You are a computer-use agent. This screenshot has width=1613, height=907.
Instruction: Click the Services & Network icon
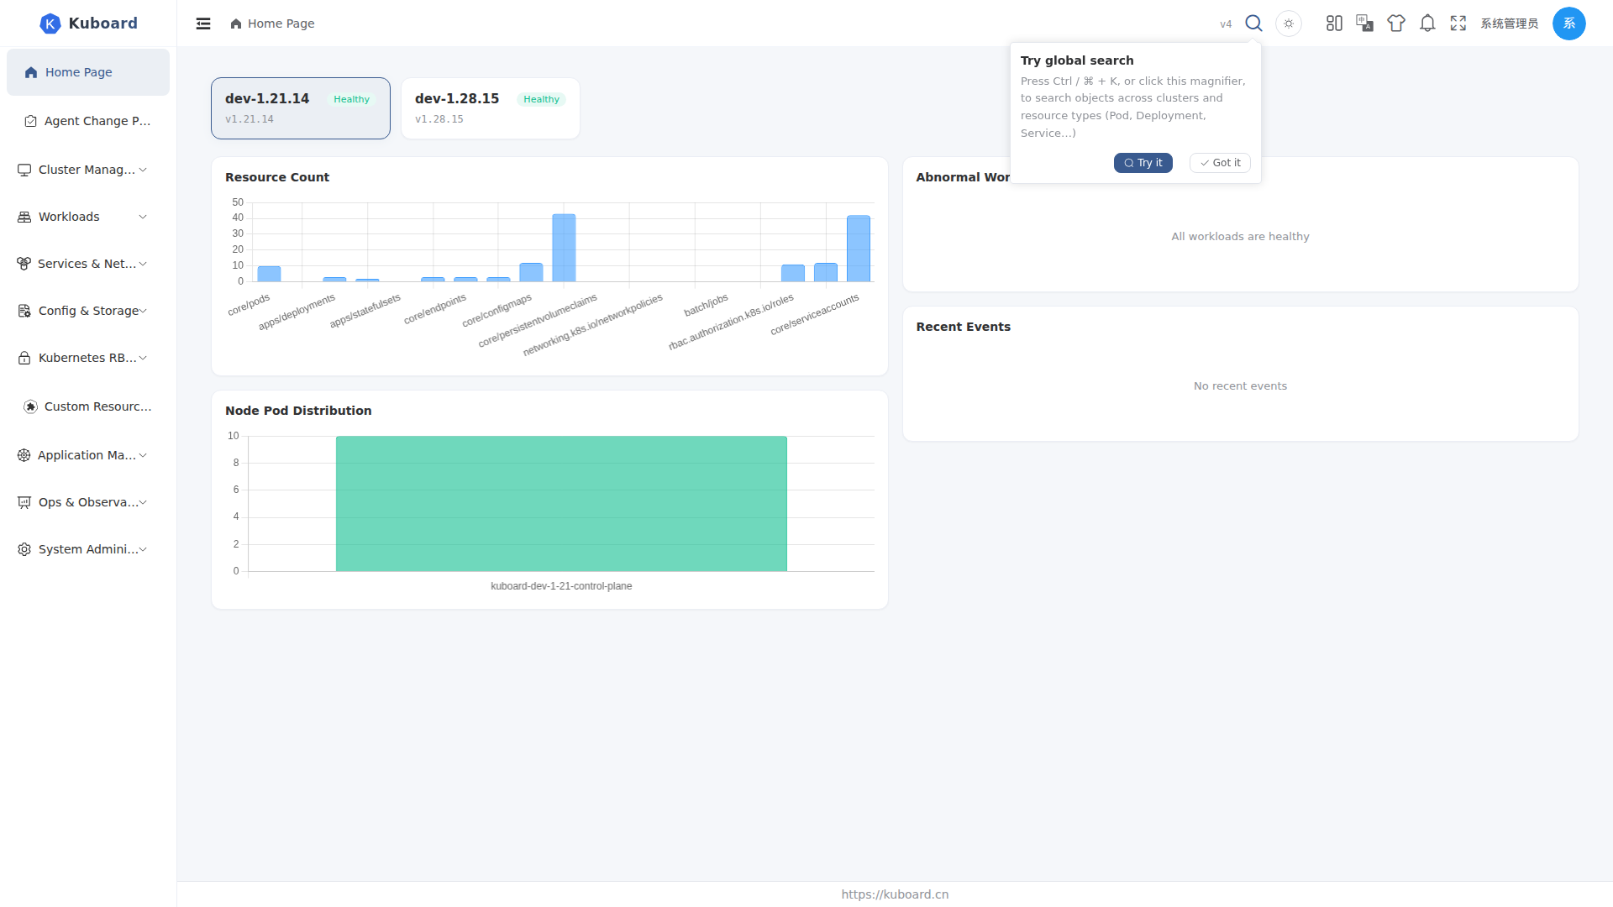(x=24, y=264)
